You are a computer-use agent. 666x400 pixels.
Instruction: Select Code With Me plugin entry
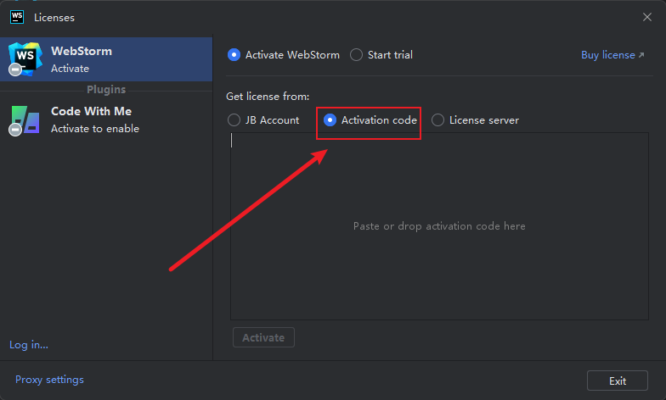(106, 120)
